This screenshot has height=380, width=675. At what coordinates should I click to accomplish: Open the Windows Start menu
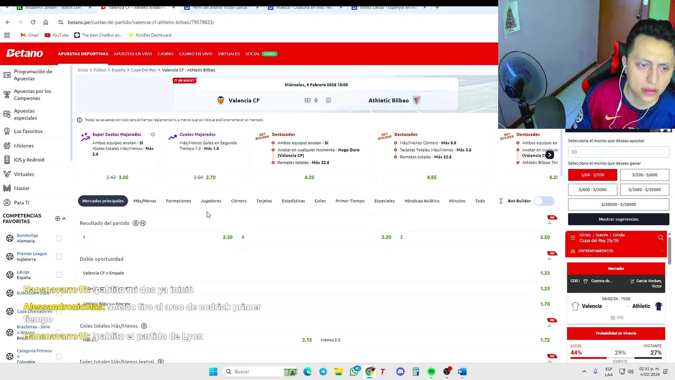(x=213, y=372)
